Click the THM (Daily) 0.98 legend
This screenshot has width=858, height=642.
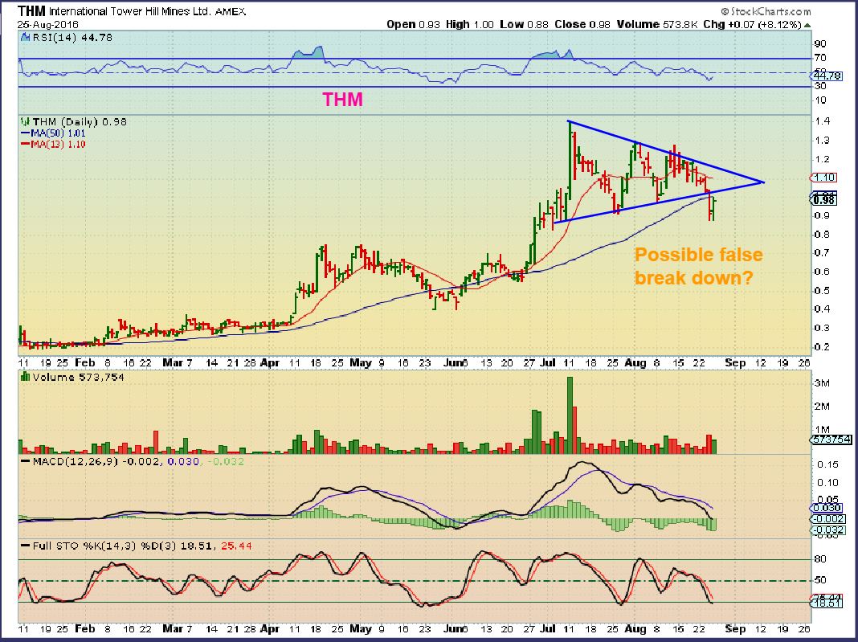[x=80, y=121]
